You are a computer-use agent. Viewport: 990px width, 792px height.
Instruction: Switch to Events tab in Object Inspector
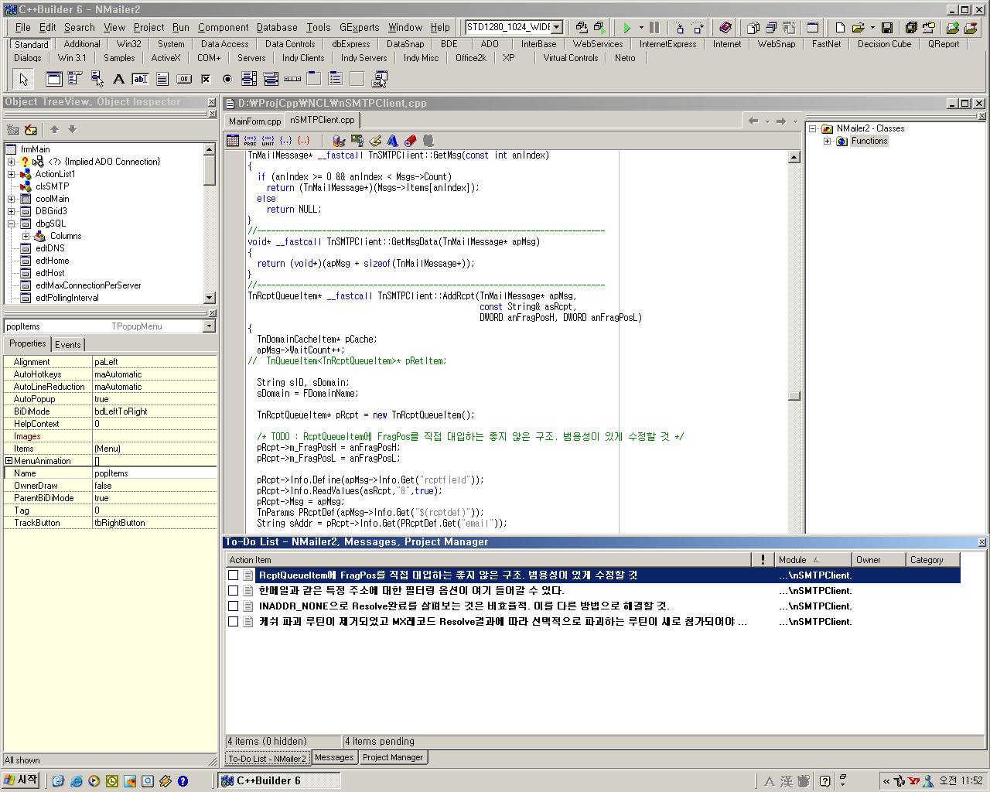pyautogui.click(x=68, y=344)
